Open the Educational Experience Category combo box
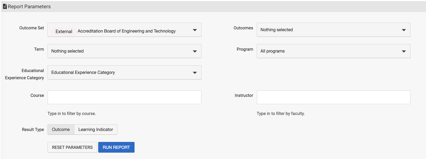 coord(121,73)
